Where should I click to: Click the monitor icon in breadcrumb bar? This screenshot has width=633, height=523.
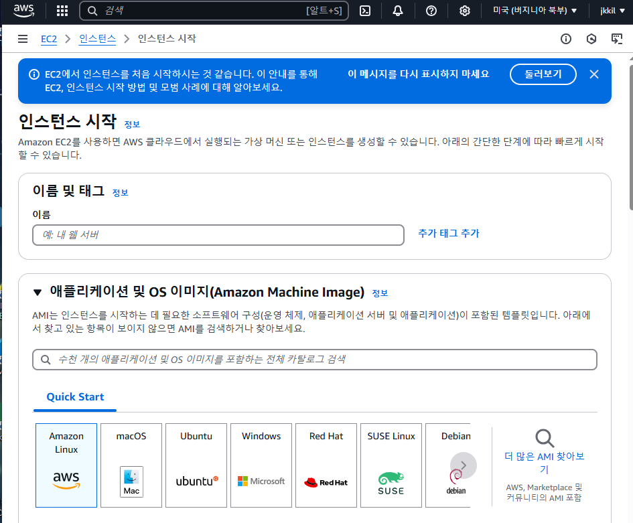(617, 39)
